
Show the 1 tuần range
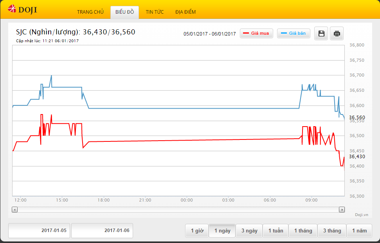276,230
